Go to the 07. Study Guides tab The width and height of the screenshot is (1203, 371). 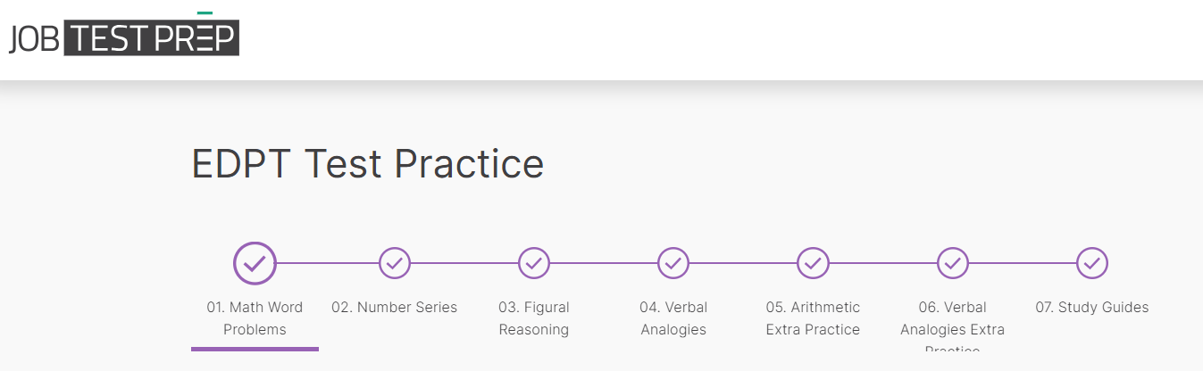[x=1092, y=308]
